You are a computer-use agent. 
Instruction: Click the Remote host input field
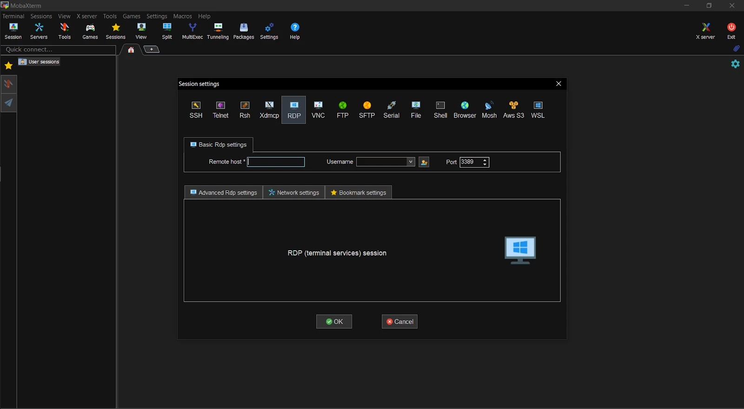pos(276,162)
